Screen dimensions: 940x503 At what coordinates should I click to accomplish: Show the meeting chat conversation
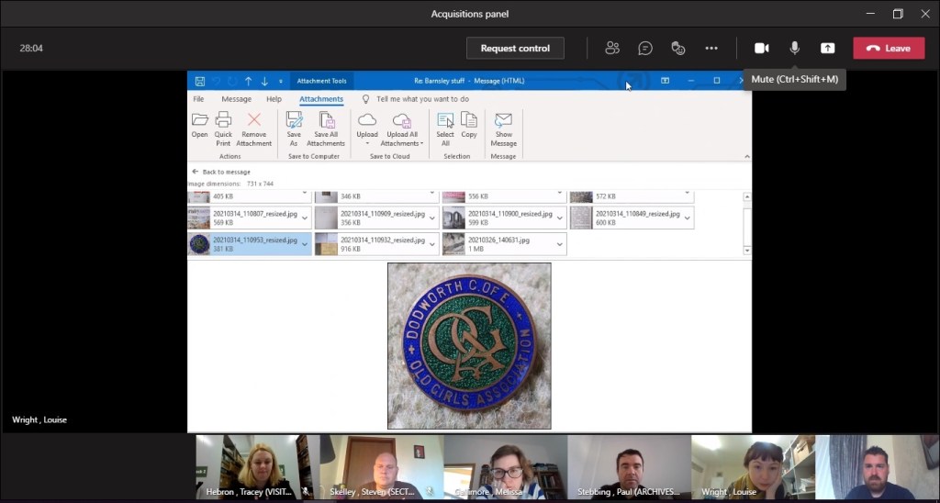click(x=645, y=49)
